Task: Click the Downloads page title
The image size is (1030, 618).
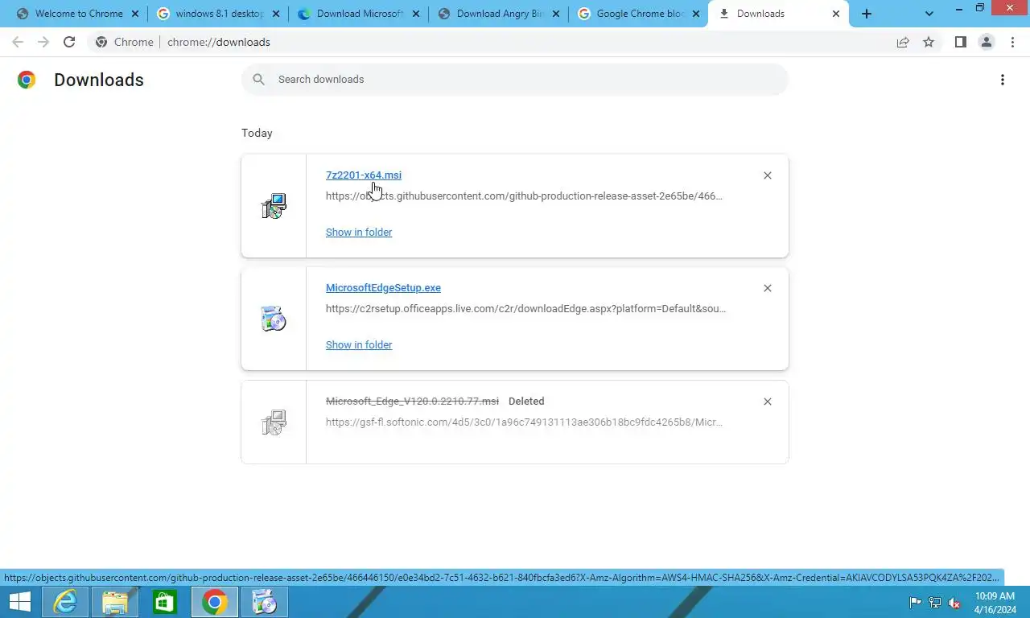Action: pos(99,80)
